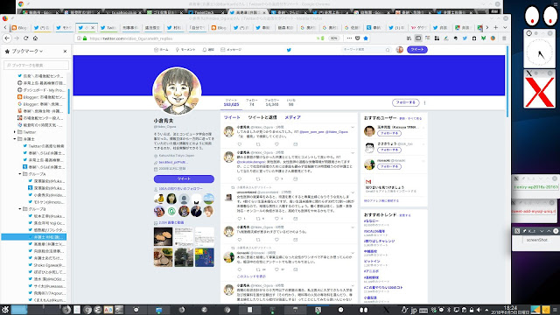Screen dimensions: 560x315
Task: Click the retweet icon under the first tweet
Action: tap(258, 144)
